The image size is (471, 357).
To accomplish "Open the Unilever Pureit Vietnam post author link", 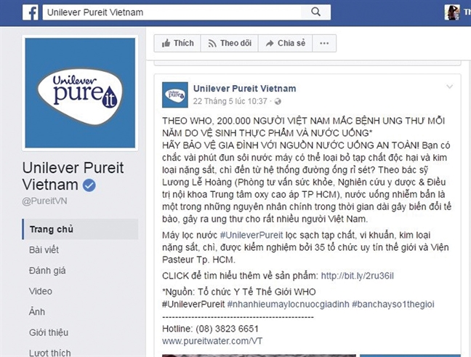I will [x=244, y=89].
